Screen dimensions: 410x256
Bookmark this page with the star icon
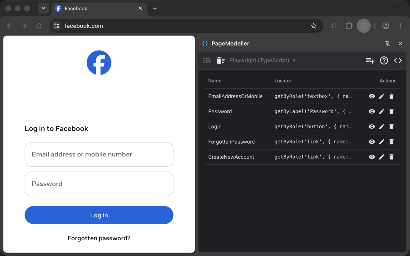[314, 26]
